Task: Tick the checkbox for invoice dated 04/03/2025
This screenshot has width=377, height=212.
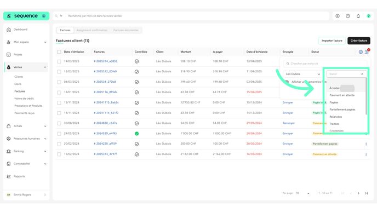Action: 59,82
